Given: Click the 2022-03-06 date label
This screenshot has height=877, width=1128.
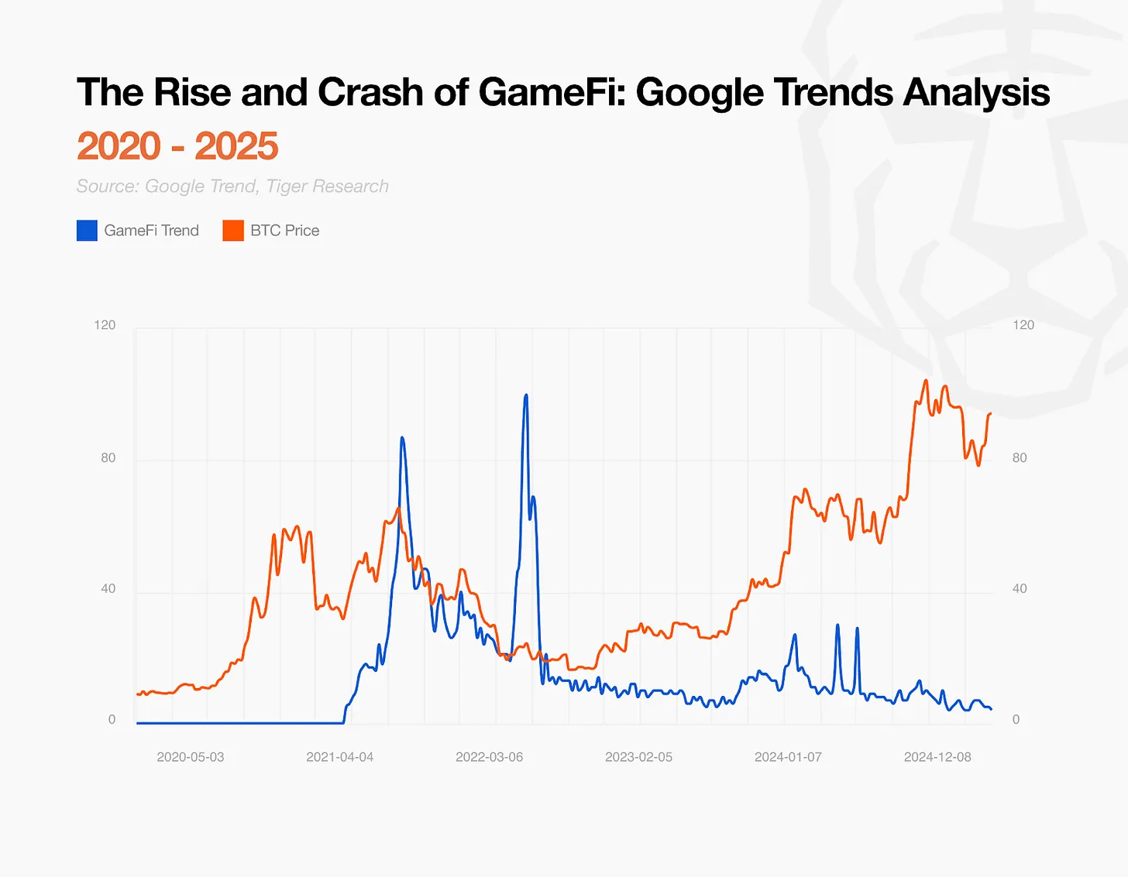Looking at the screenshot, I should click(x=489, y=757).
